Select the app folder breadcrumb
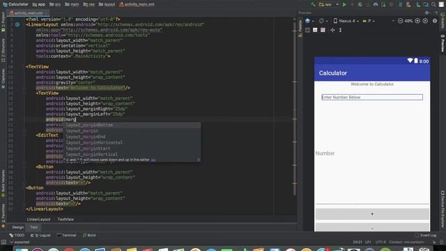The image size is (446, 251). [x=39, y=4]
